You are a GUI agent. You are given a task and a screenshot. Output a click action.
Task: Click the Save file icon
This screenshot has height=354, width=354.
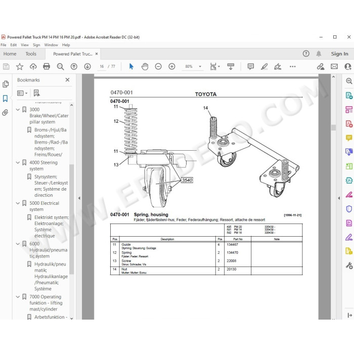[x=6, y=66]
